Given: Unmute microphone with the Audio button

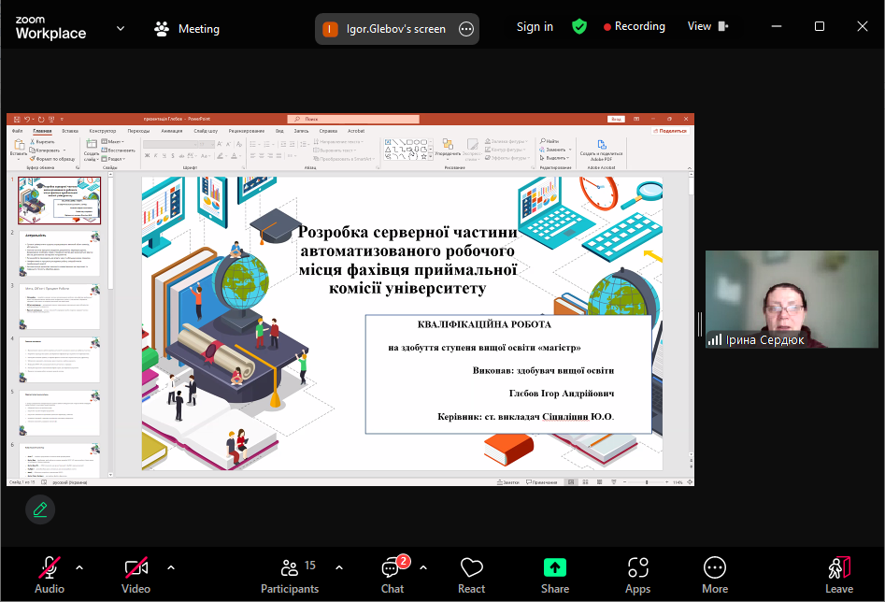Looking at the screenshot, I should pyautogui.click(x=50, y=574).
